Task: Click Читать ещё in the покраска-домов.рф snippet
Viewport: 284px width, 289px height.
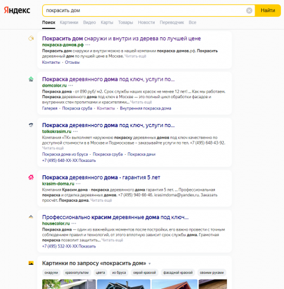Action: pos(135,56)
